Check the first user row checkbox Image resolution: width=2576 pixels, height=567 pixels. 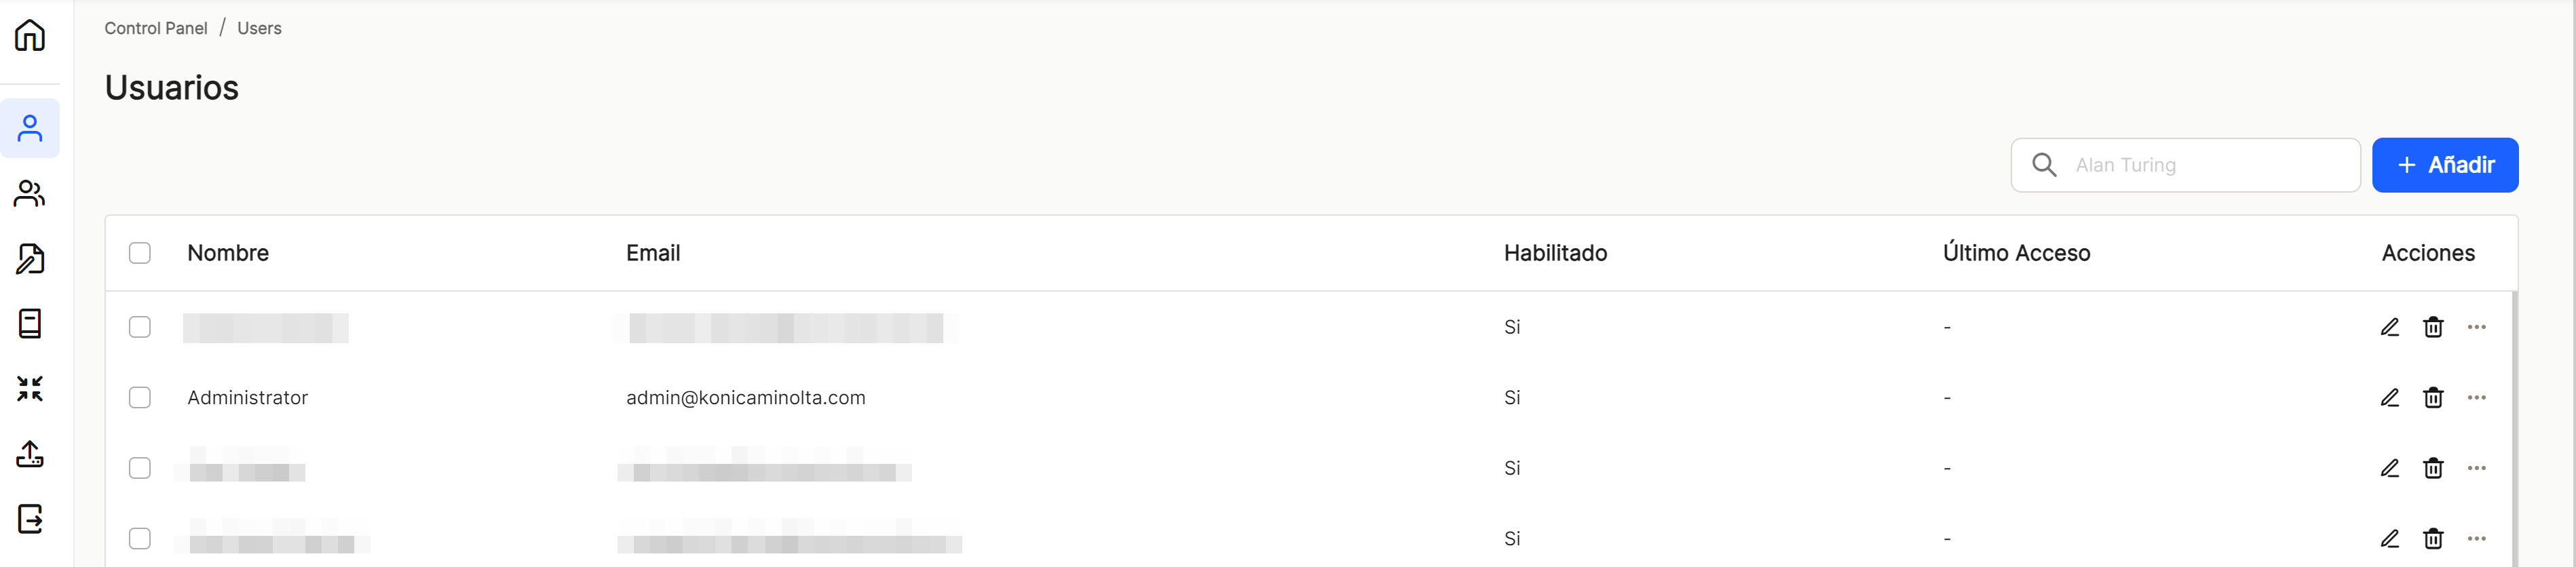pos(140,327)
